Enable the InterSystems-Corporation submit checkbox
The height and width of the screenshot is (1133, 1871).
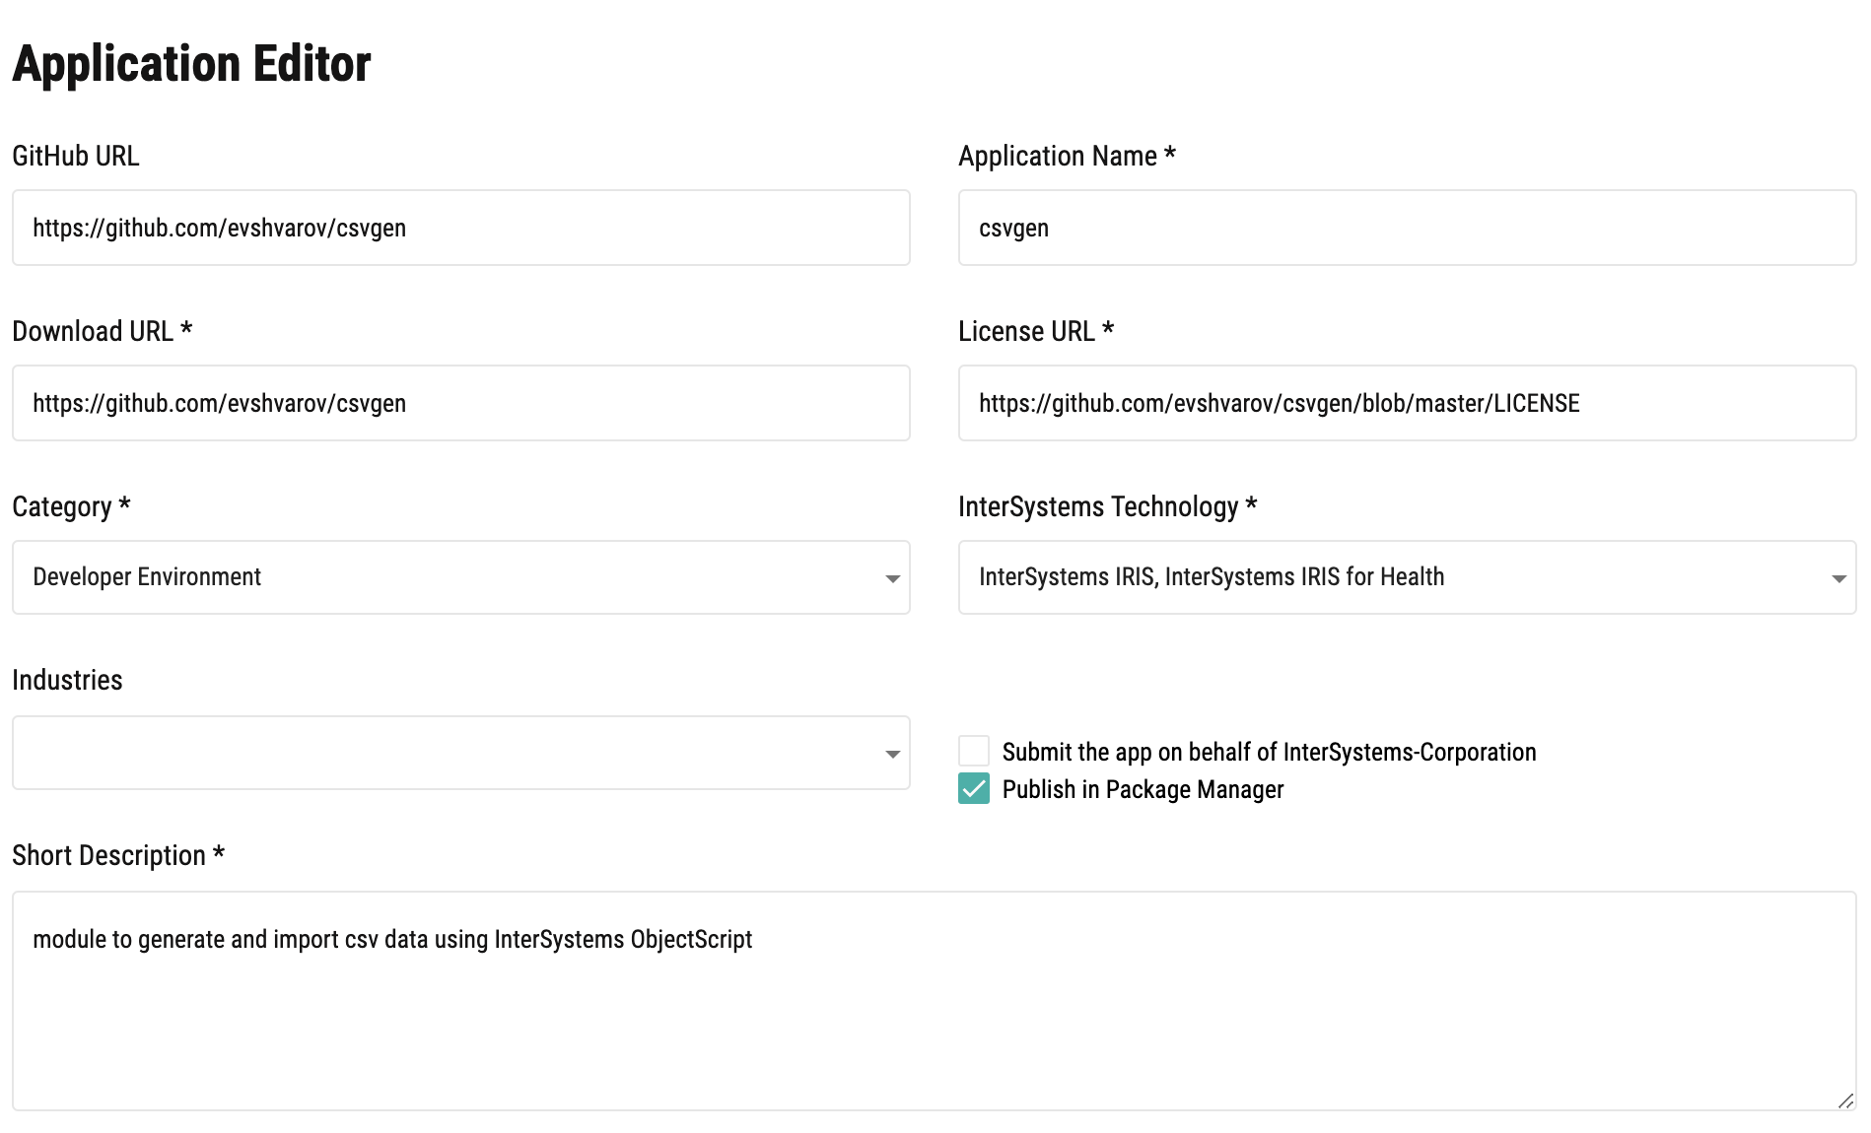click(x=974, y=751)
